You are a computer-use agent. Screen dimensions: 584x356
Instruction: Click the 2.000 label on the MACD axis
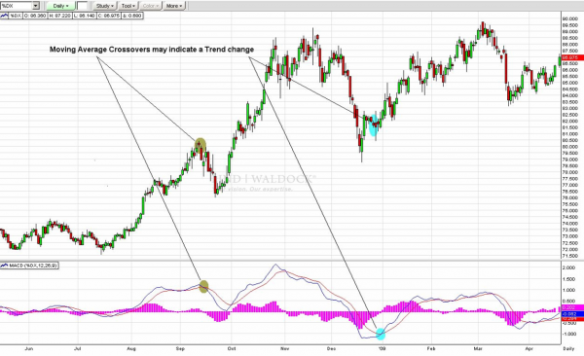click(568, 267)
